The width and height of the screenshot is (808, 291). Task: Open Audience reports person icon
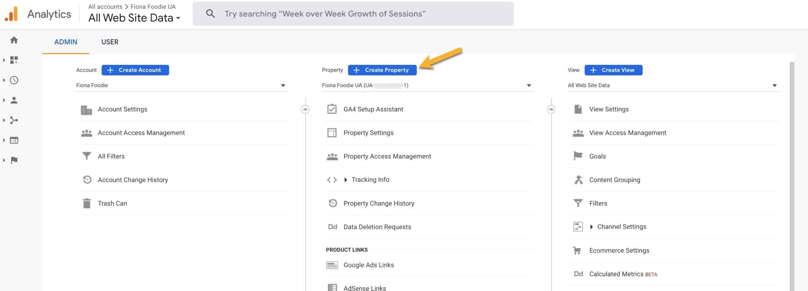tap(14, 100)
